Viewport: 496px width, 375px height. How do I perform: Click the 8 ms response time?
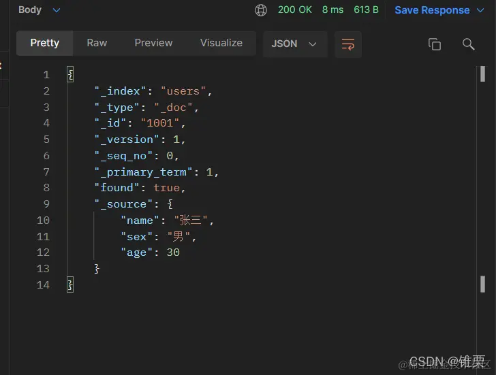pyautogui.click(x=332, y=10)
